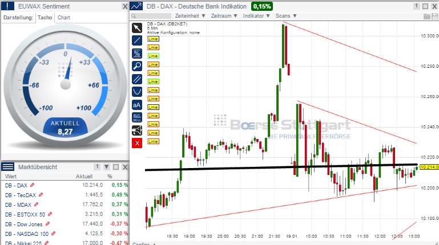The width and height of the screenshot is (439, 245).
Task: Maximize the Marktübersicht panel
Action: click(x=116, y=167)
